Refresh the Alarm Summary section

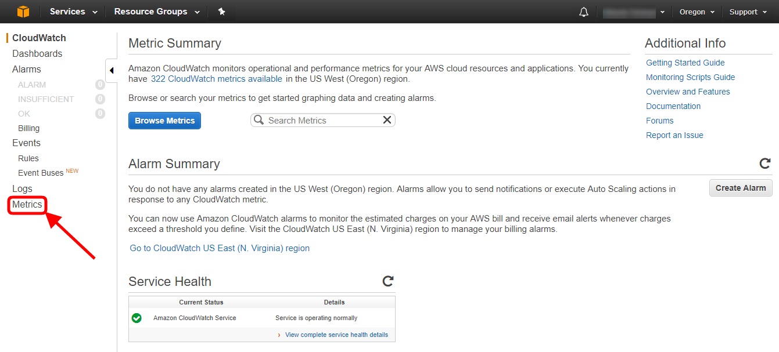coord(765,164)
